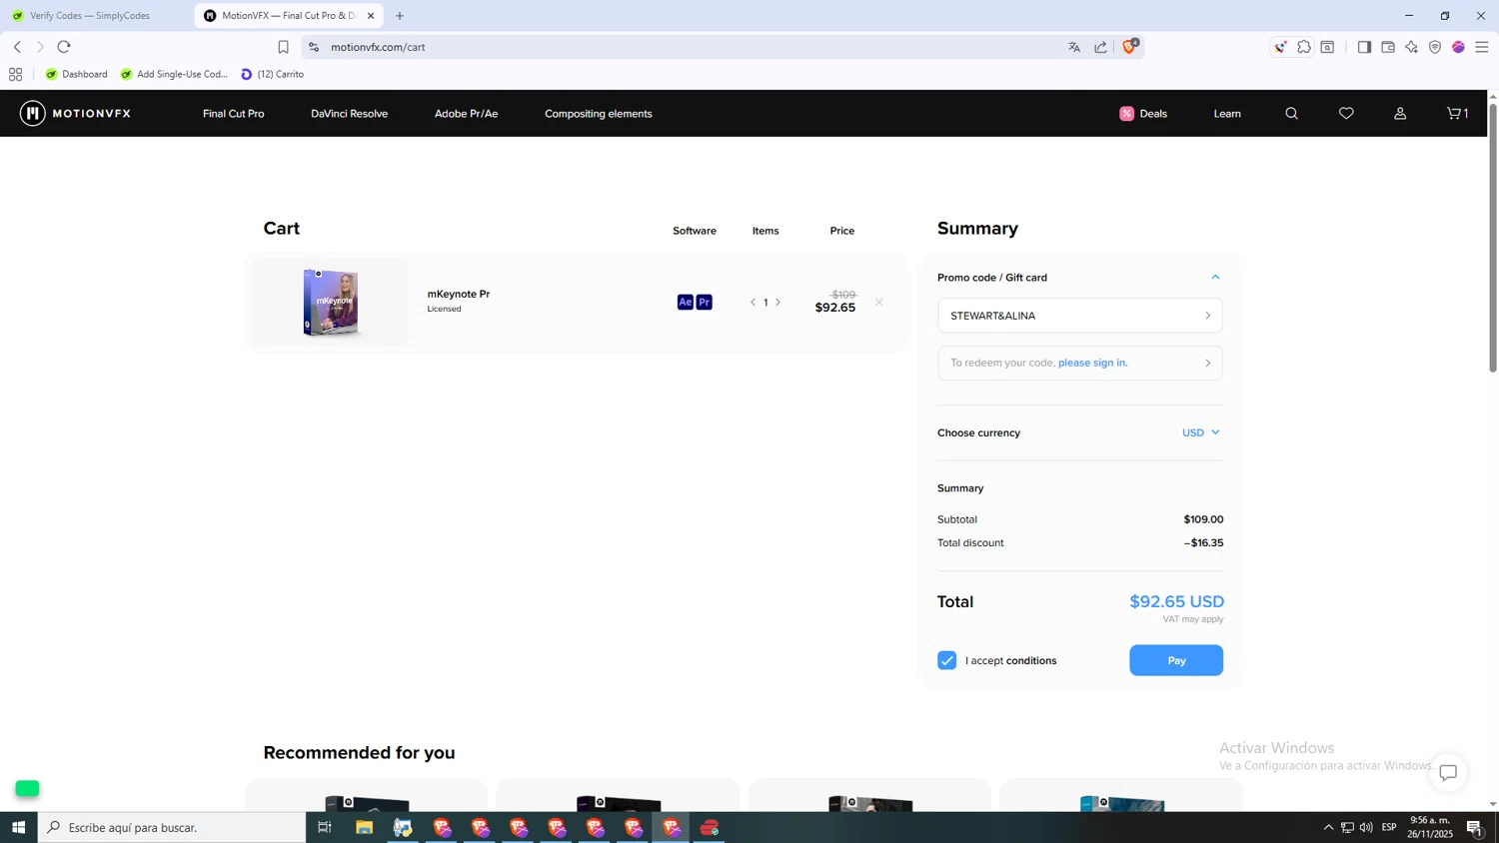Image resolution: width=1499 pixels, height=843 pixels.
Task: Decrease mKeynote Pr quantity
Action: (x=752, y=302)
